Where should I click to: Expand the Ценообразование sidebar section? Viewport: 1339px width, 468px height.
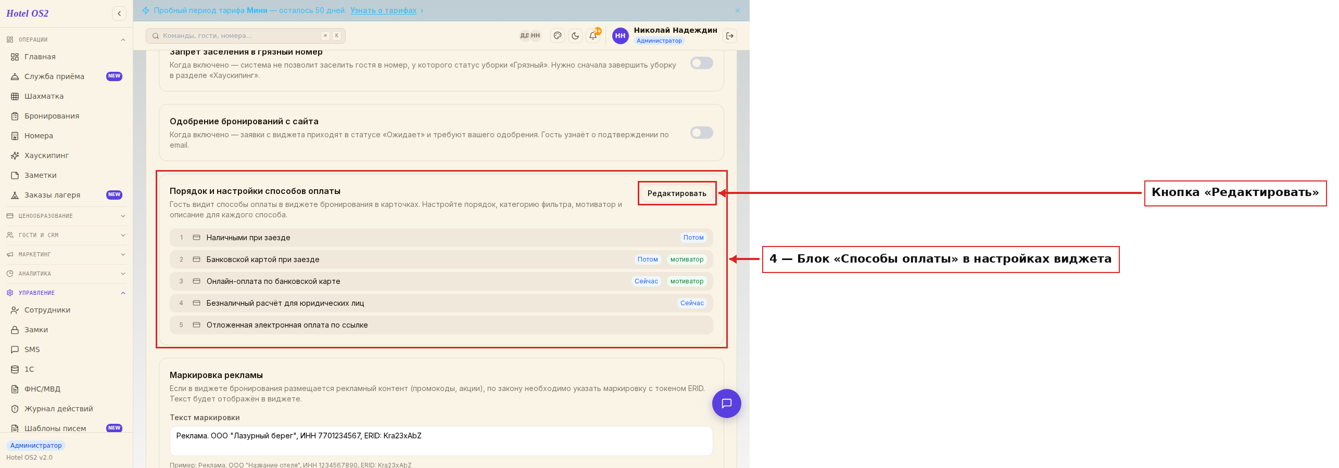[x=66, y=216]
